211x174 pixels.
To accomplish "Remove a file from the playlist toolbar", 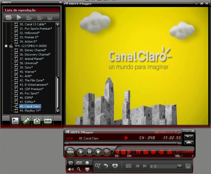I will click(40, 18).
